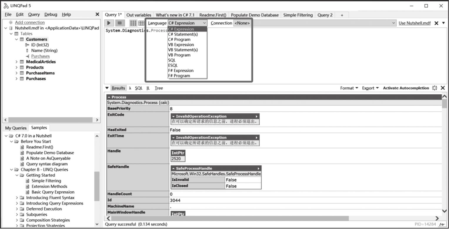This screenshot has height=229, width=449.
Task: Close the Query 1 editor with X
Action: (x=436, y=23)
